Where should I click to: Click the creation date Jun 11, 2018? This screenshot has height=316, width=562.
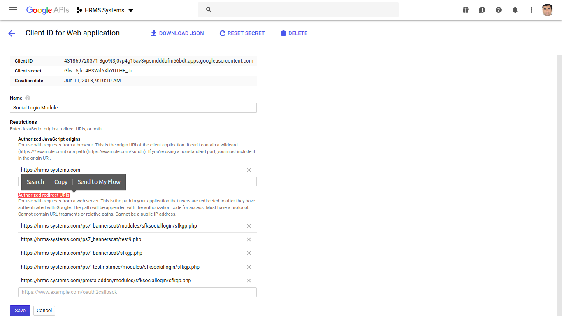(x=93, y=81)
